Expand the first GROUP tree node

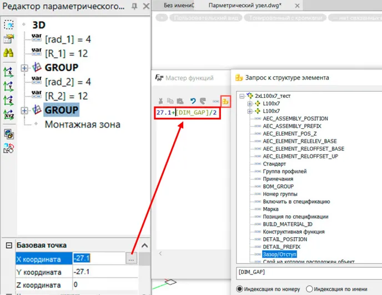pos(24,68)
